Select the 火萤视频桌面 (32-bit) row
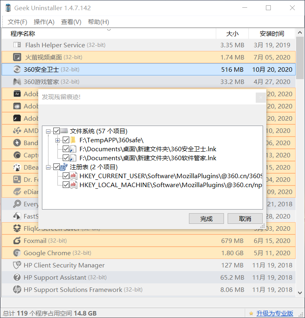305x318 pixels. (x=149, y=57)
